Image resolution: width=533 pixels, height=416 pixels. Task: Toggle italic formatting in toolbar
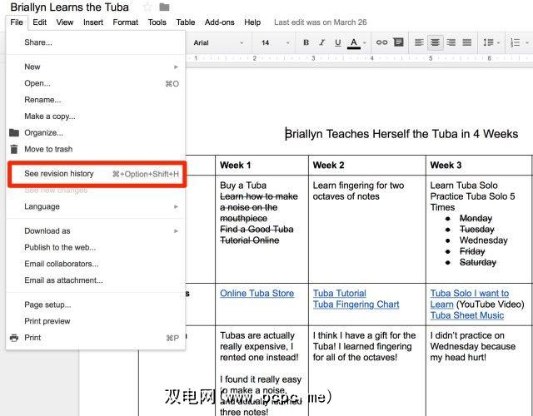321,42
